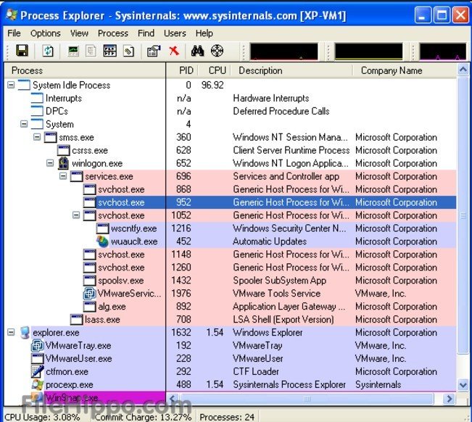Click the Save toolbar icon
The image size is (472, 422).
22,51
